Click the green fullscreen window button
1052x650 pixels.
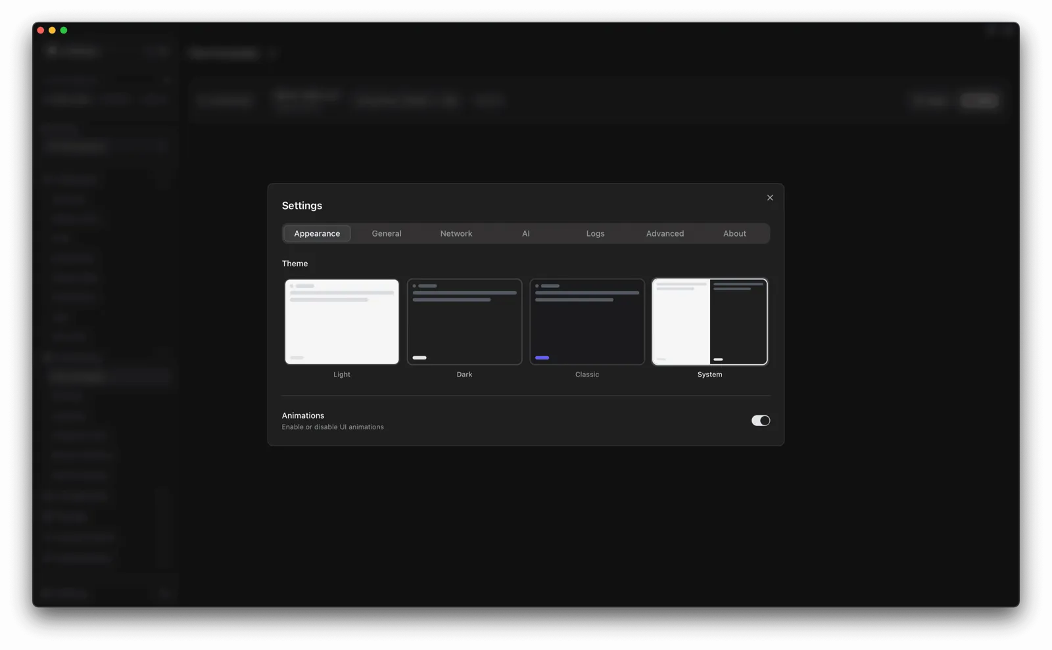[x=64, y=30]
